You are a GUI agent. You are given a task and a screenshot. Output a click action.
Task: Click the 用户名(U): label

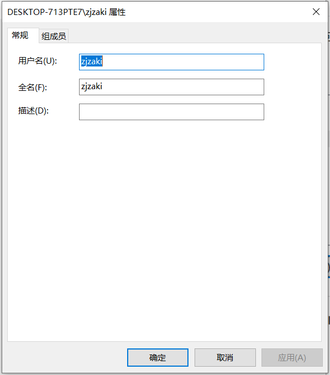click(x=38, y=61)
